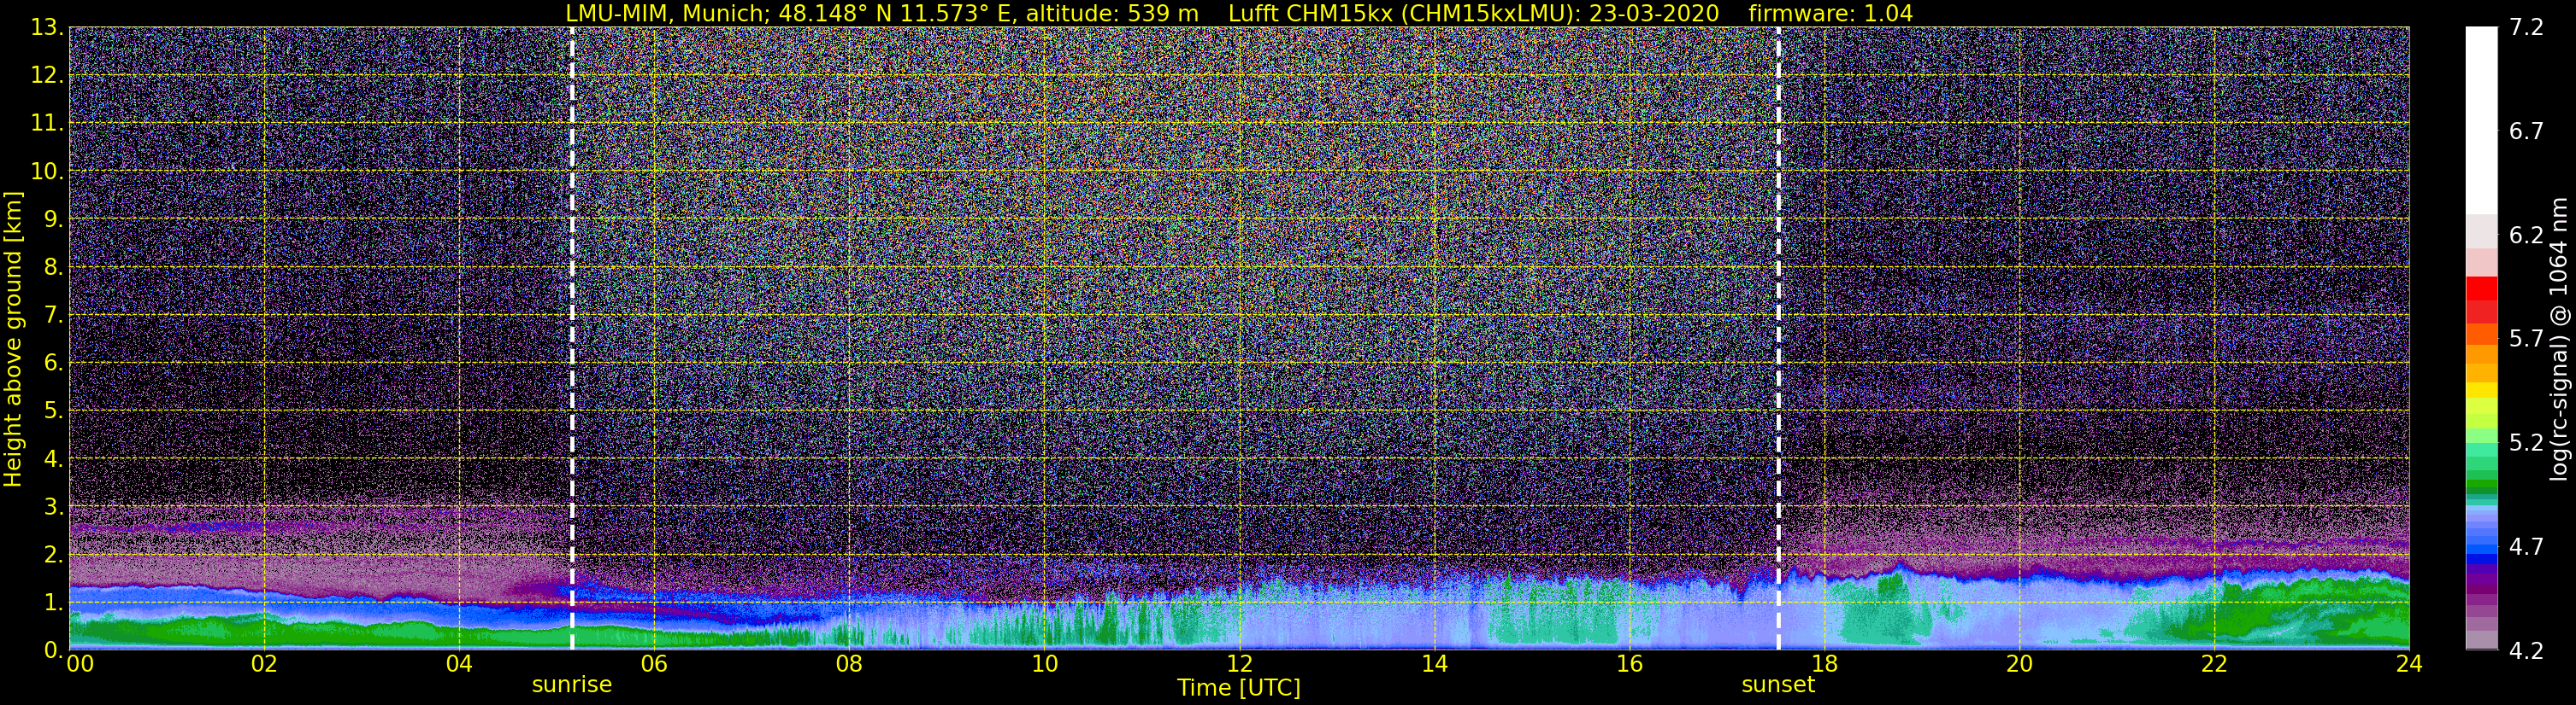
Task: Click the '06' time tick label
Action: tap(653, 664)
